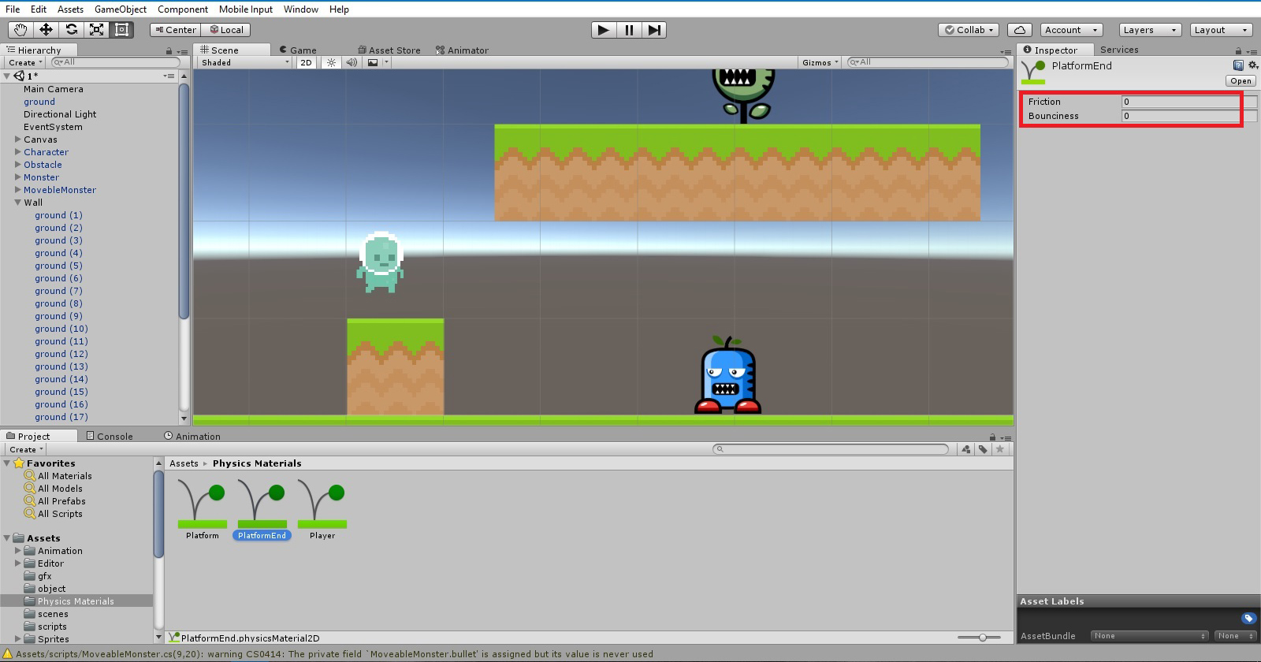The width and height of the screenshot is (1261, 662).
Task: Toggle scene lighting sun icon
Action: click(332, 62)
